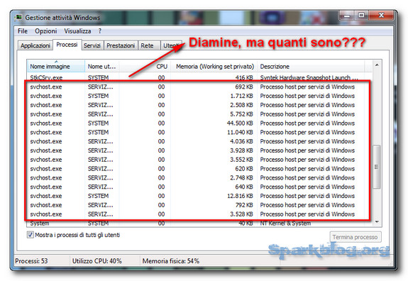The height and width of the screenshot is (281, 408).
Task: Open the Opzioni menu
Action: click(x=46, y=31)
